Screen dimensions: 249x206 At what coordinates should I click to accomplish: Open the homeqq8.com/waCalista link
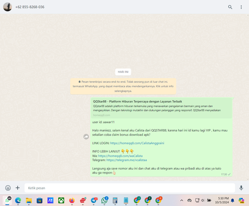click(x=121, y=156)
